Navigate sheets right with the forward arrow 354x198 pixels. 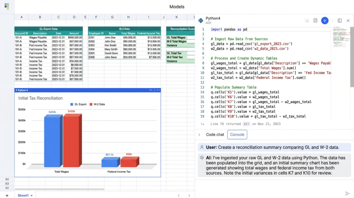click(x=189, y=195)
